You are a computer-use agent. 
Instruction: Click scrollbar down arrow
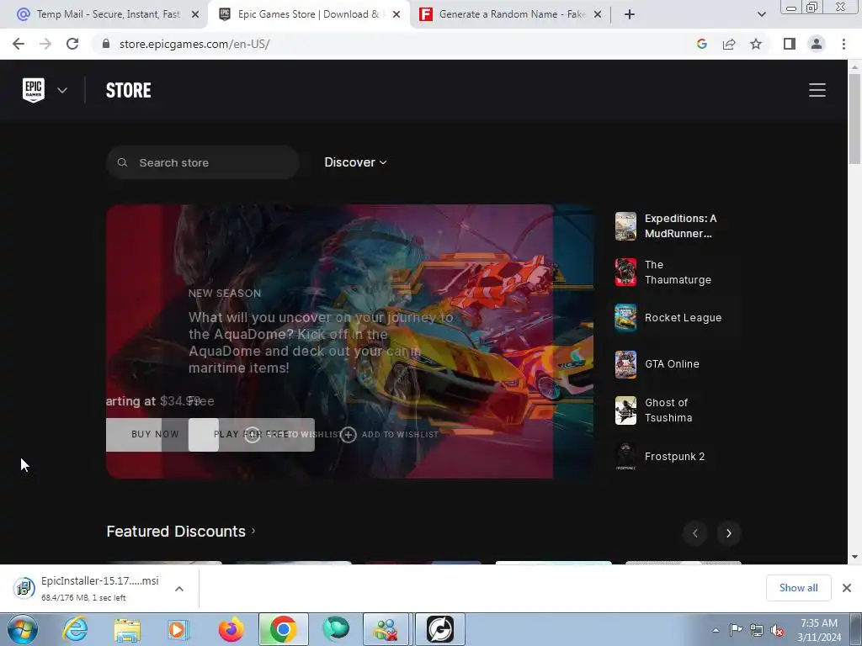(x=854, y=557)
